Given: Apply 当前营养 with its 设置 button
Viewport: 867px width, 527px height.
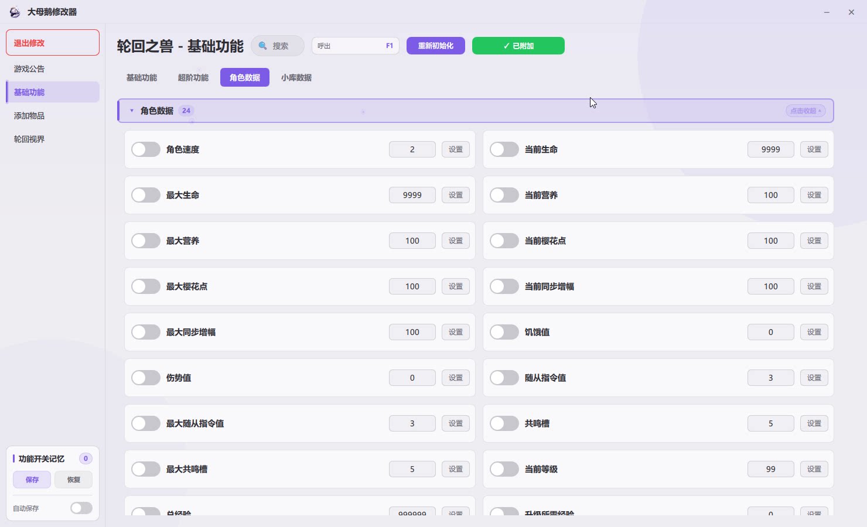Looking at the screenshot, I should [814, 195].
